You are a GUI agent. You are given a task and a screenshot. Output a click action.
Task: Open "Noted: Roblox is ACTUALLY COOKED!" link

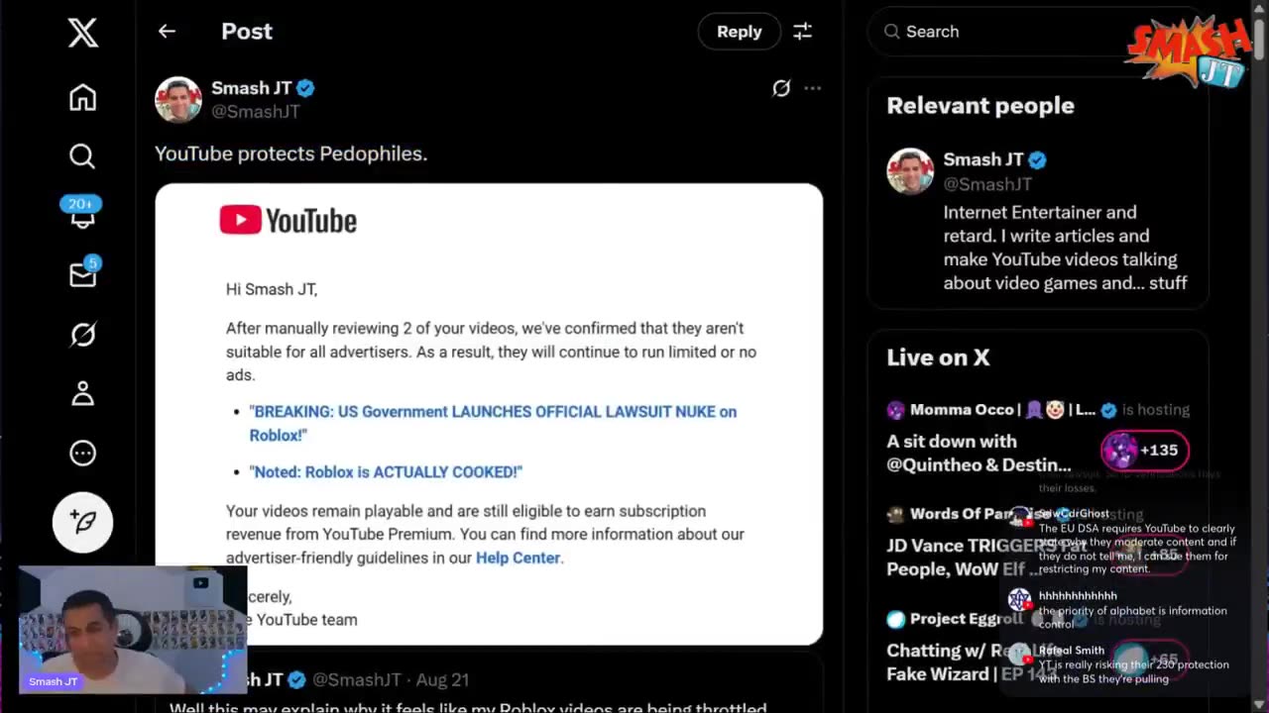point(388,472)
